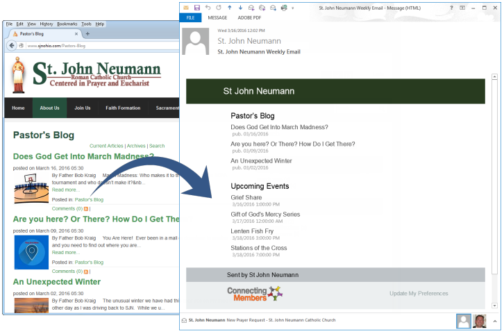This screenshot has height=334, width=504.
Task: Click RSS icon beside second Comments (0)
Action: 86,272
